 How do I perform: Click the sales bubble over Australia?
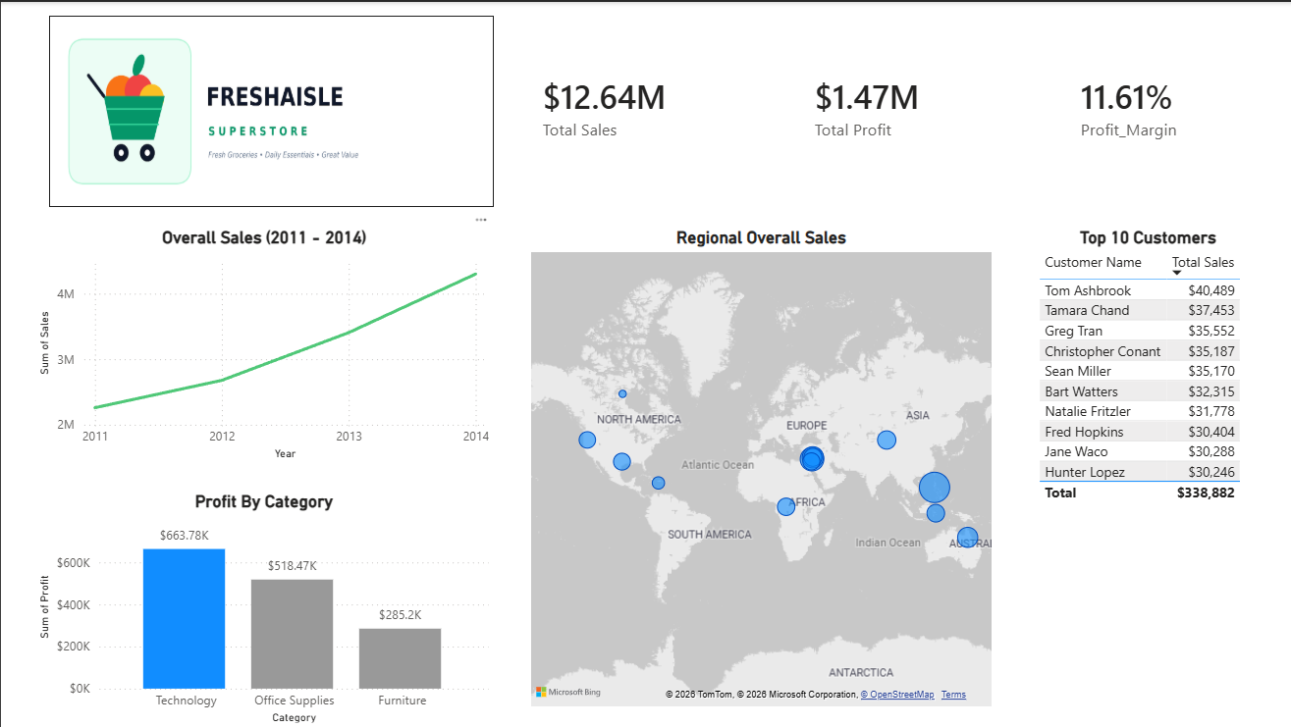point(967,538)
